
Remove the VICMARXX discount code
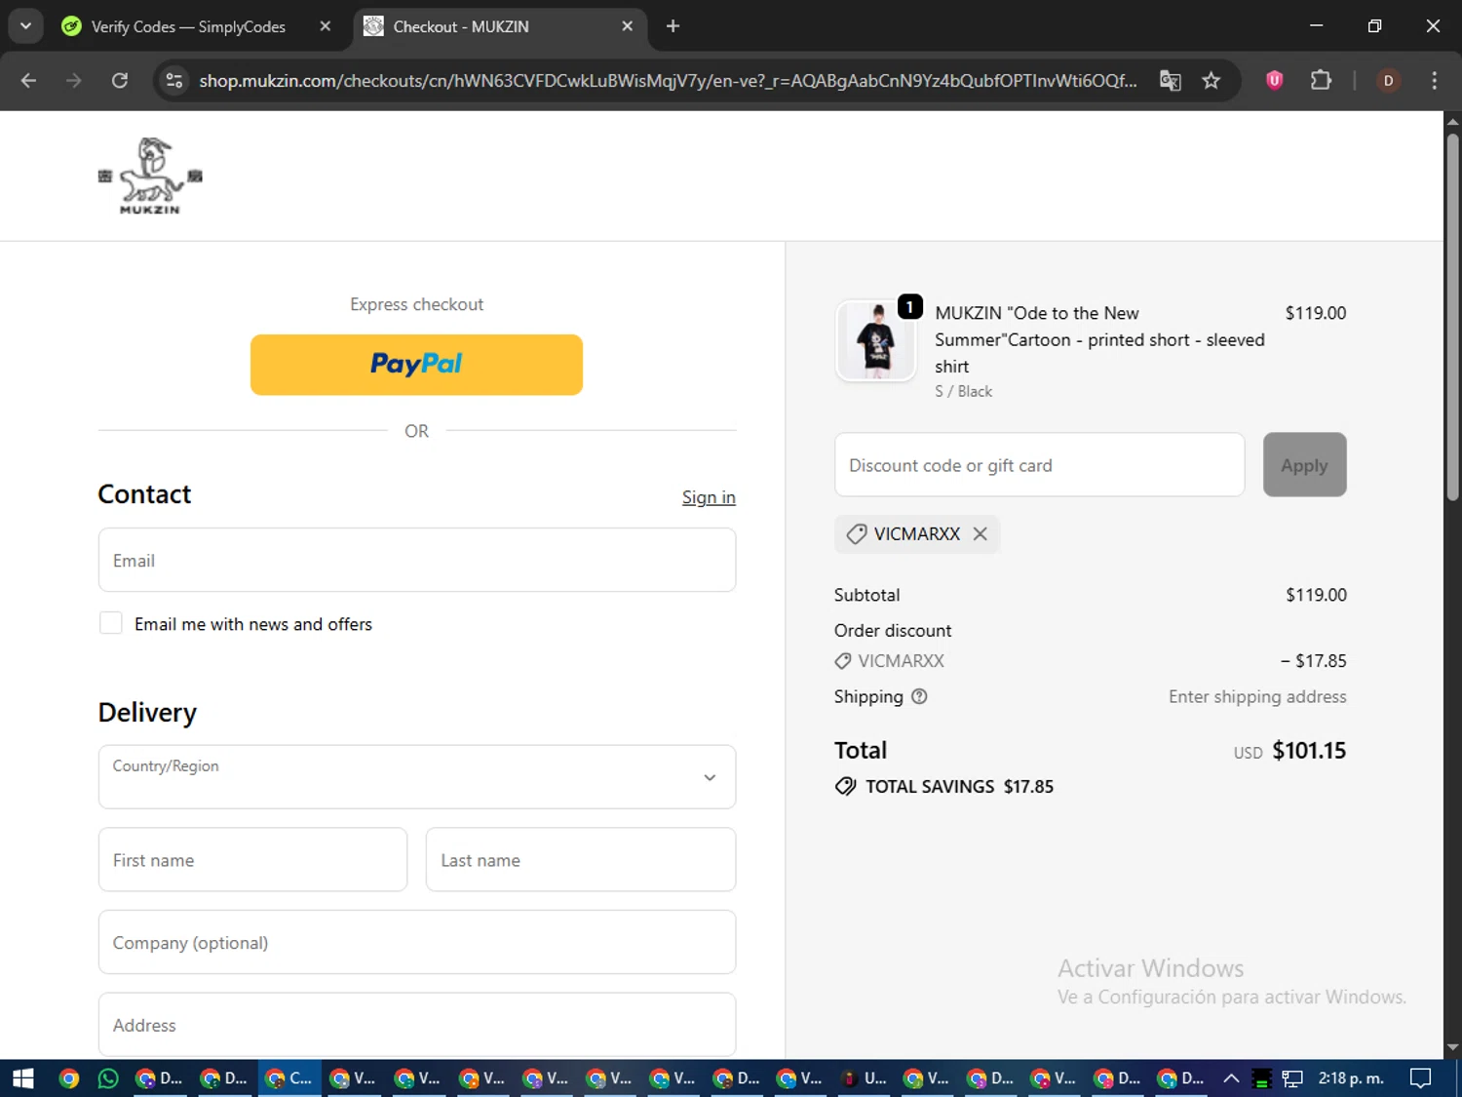tap(981, 534)
